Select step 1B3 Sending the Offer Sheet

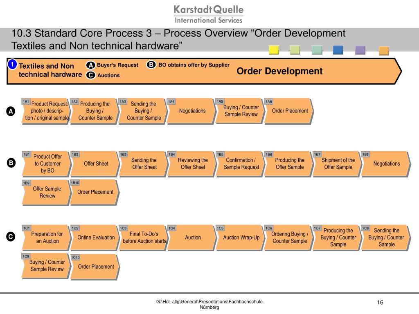tap(144, 164)
